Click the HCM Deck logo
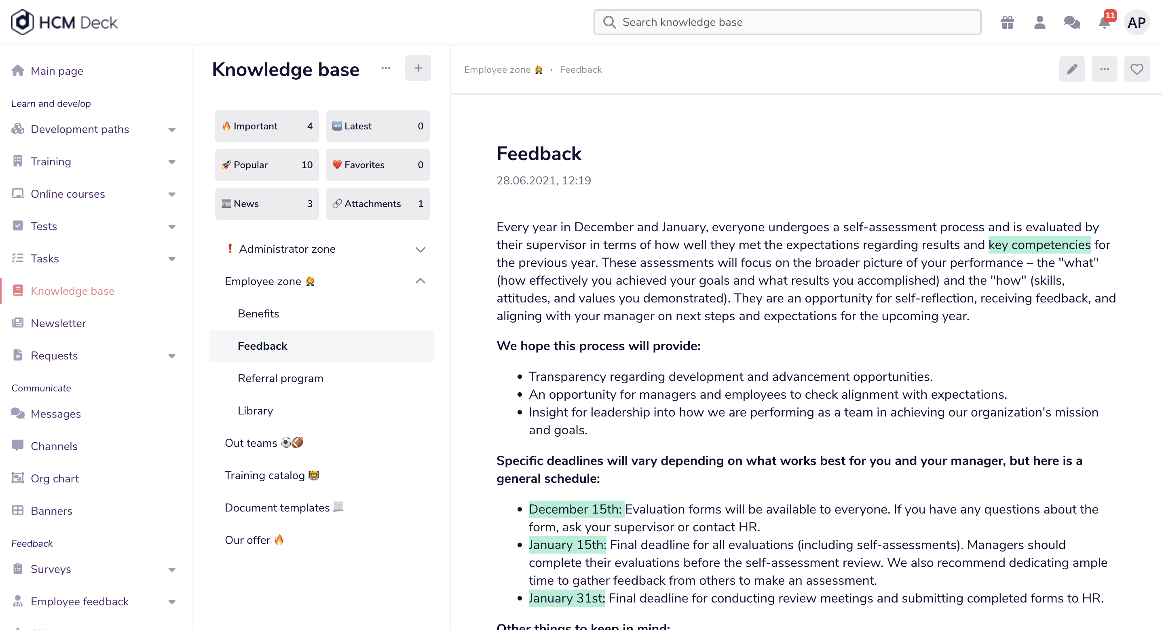The height and width of the screenshot is (630, 1162). (65, 22)
